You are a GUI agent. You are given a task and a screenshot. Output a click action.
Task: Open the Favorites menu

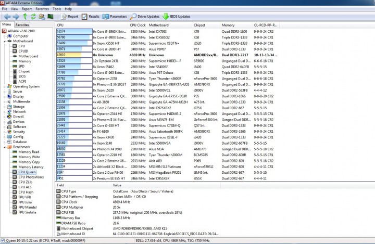[42, 9]
